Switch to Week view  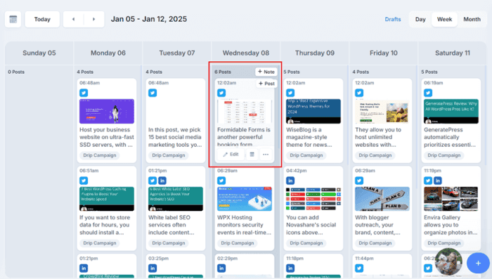click(444, 19)
